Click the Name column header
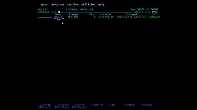 pyautogui.click(x=58, y=14)
